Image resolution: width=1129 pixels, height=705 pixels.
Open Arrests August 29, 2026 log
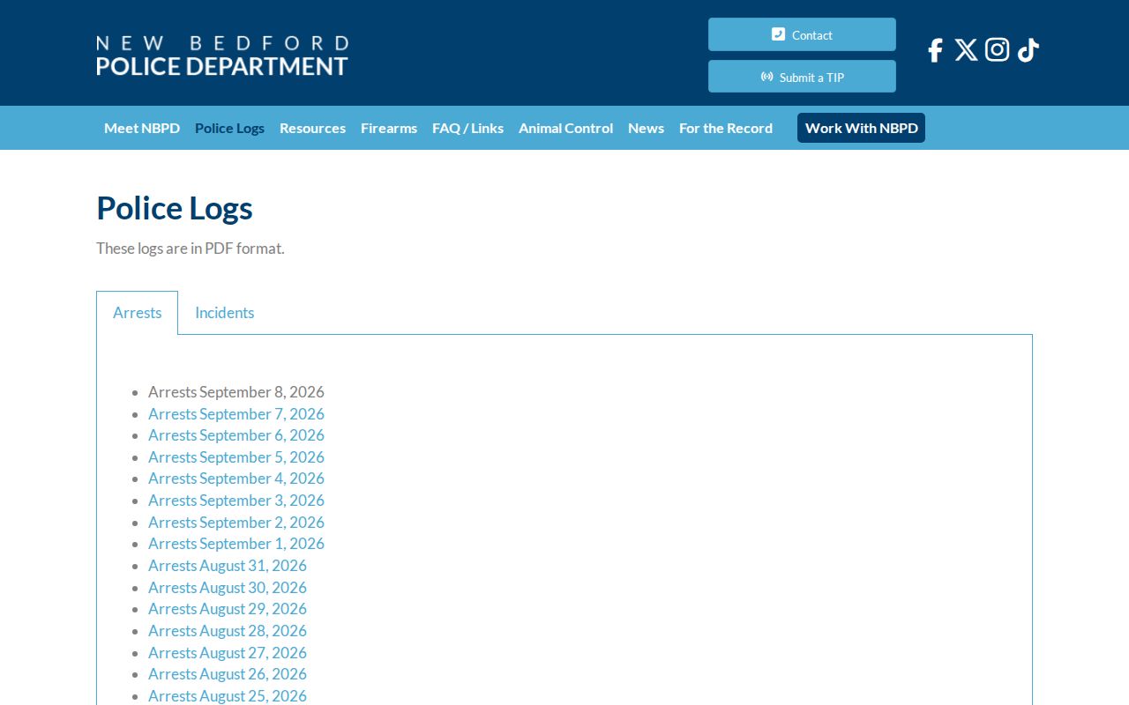click(x=228, y=609)
